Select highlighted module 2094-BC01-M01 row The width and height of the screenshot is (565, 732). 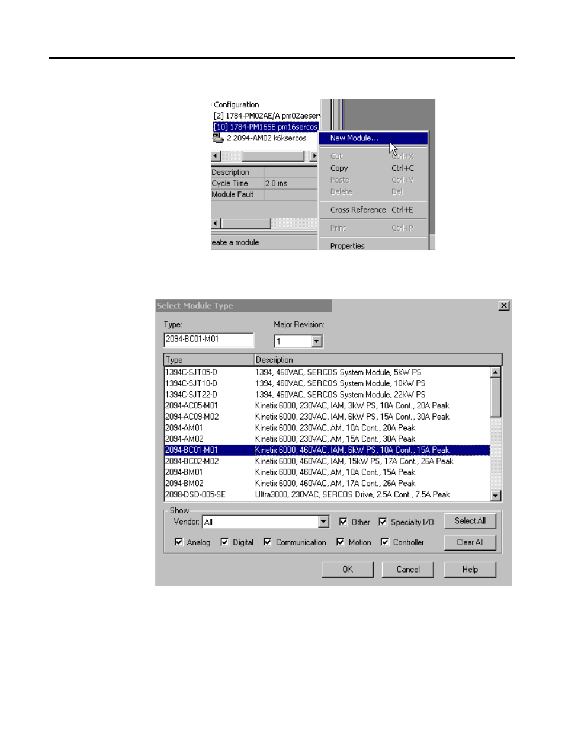pos(327,450)
